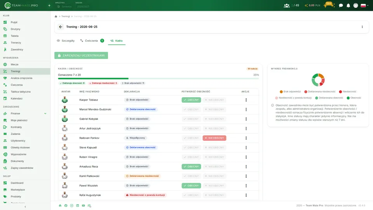This screenshot has height=210, width=373.
Task: Open the YouTube icon in footer
Action: click(83, 205)
